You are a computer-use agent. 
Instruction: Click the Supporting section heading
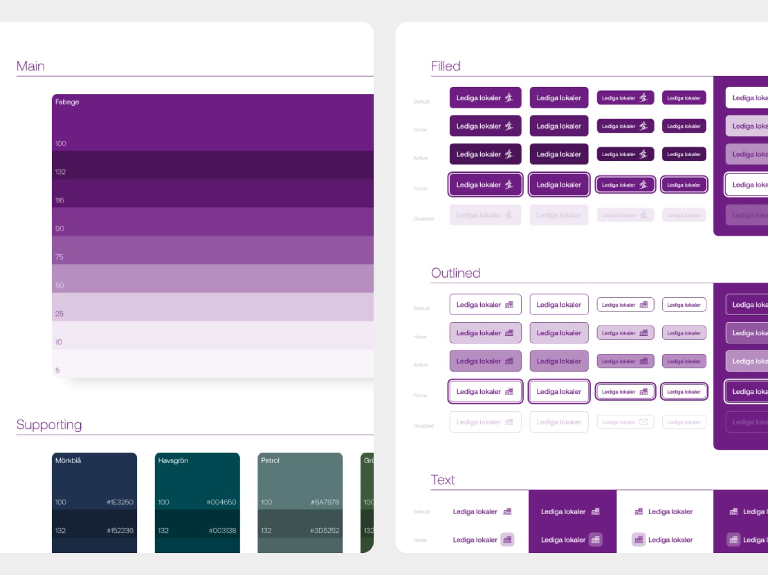[x=49, y=425]
